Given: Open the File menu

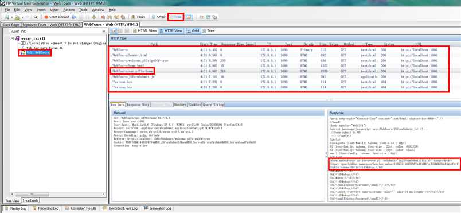Looking at the screenshot, I should [x=7, y=10].
